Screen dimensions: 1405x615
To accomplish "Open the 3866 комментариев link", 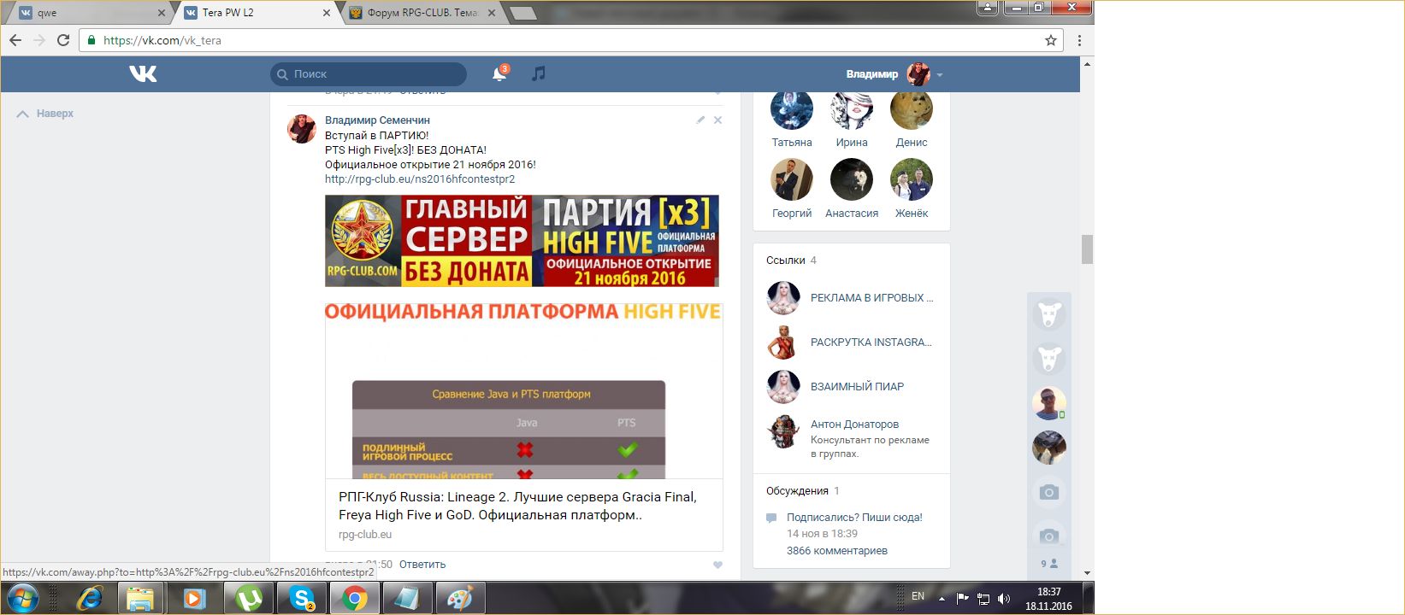I will (x=837, y=551).
